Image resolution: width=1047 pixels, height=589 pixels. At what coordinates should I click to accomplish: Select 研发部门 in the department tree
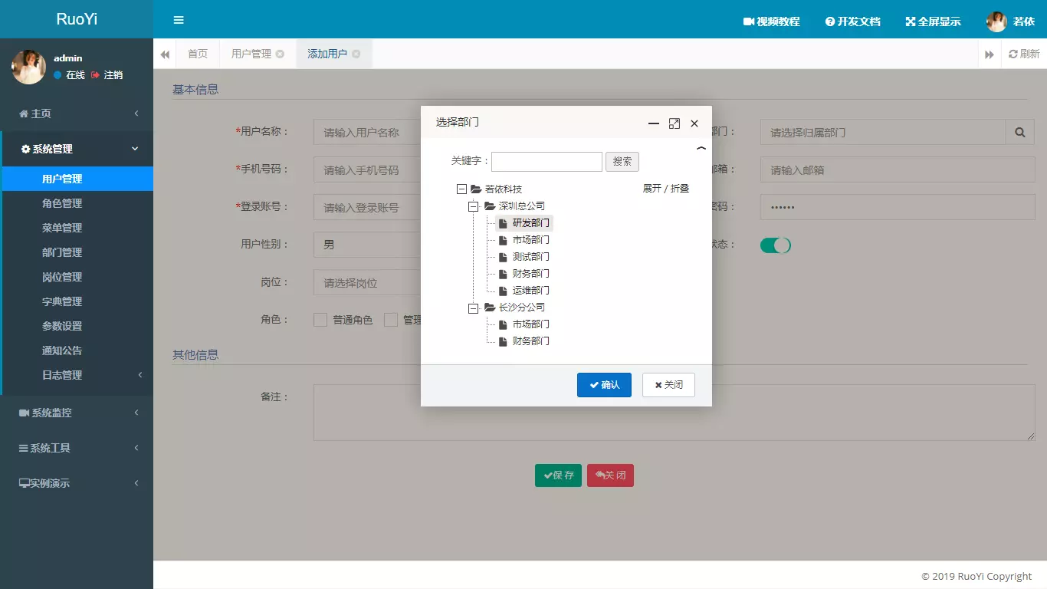tap(531, 222)
